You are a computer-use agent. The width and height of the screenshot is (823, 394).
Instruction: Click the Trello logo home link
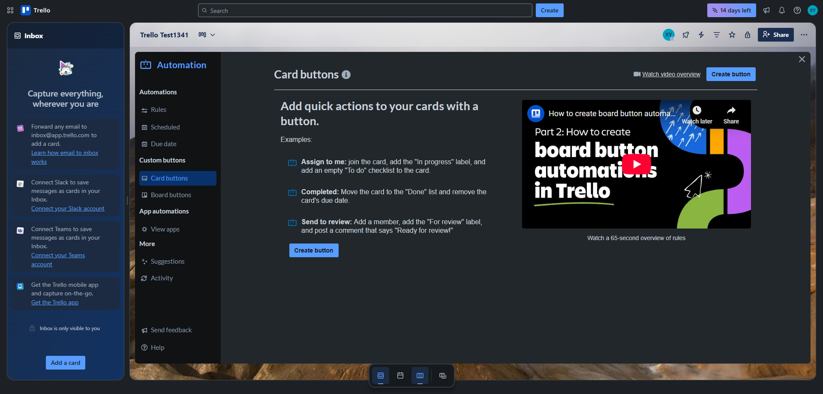coord(36,10)
